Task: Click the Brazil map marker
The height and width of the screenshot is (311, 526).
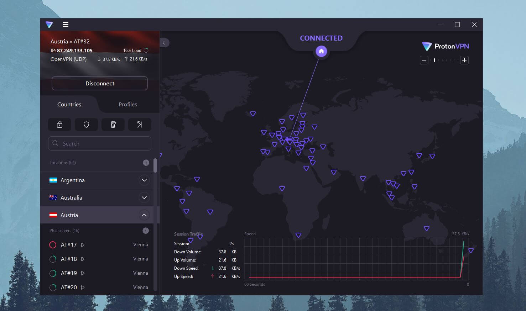Action: [210, 212]
